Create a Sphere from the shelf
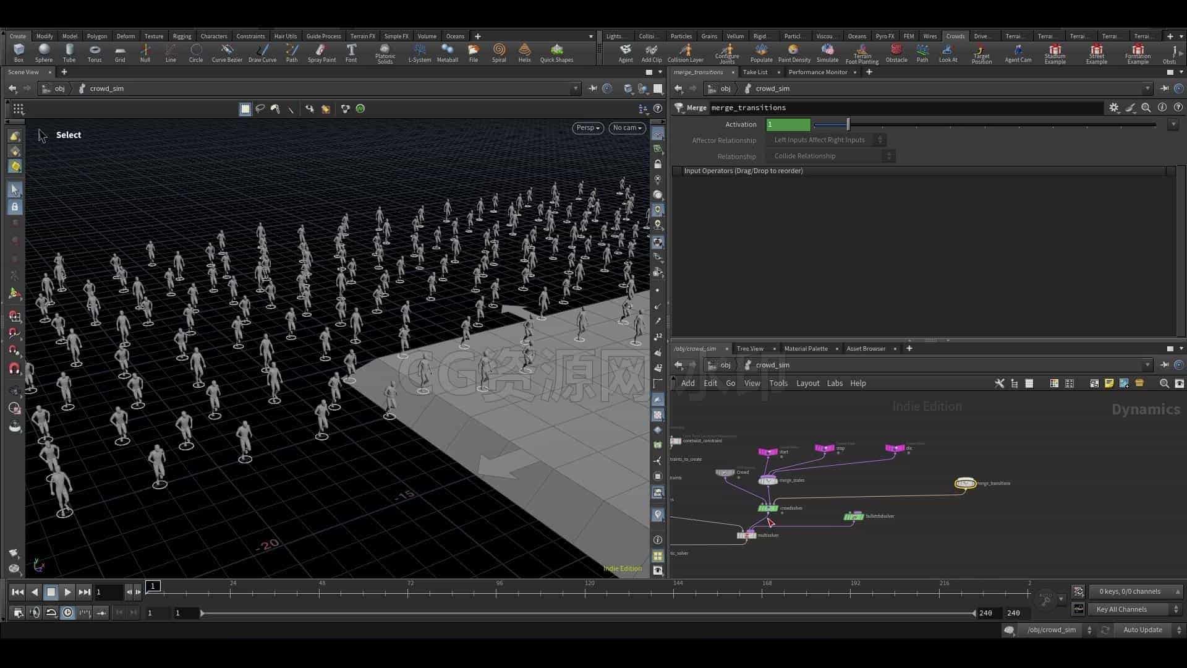 (x=44, y=53)
